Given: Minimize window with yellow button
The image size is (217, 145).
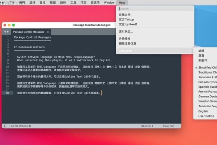Looking at the screenshot, I should [9, 25].
